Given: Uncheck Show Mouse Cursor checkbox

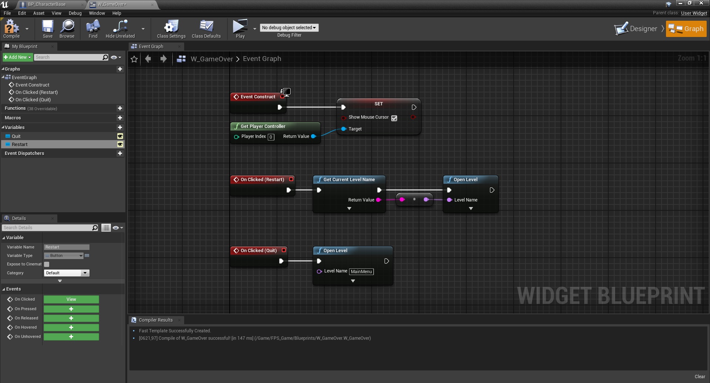Looking at the screenshot, I should click(394, 118).
